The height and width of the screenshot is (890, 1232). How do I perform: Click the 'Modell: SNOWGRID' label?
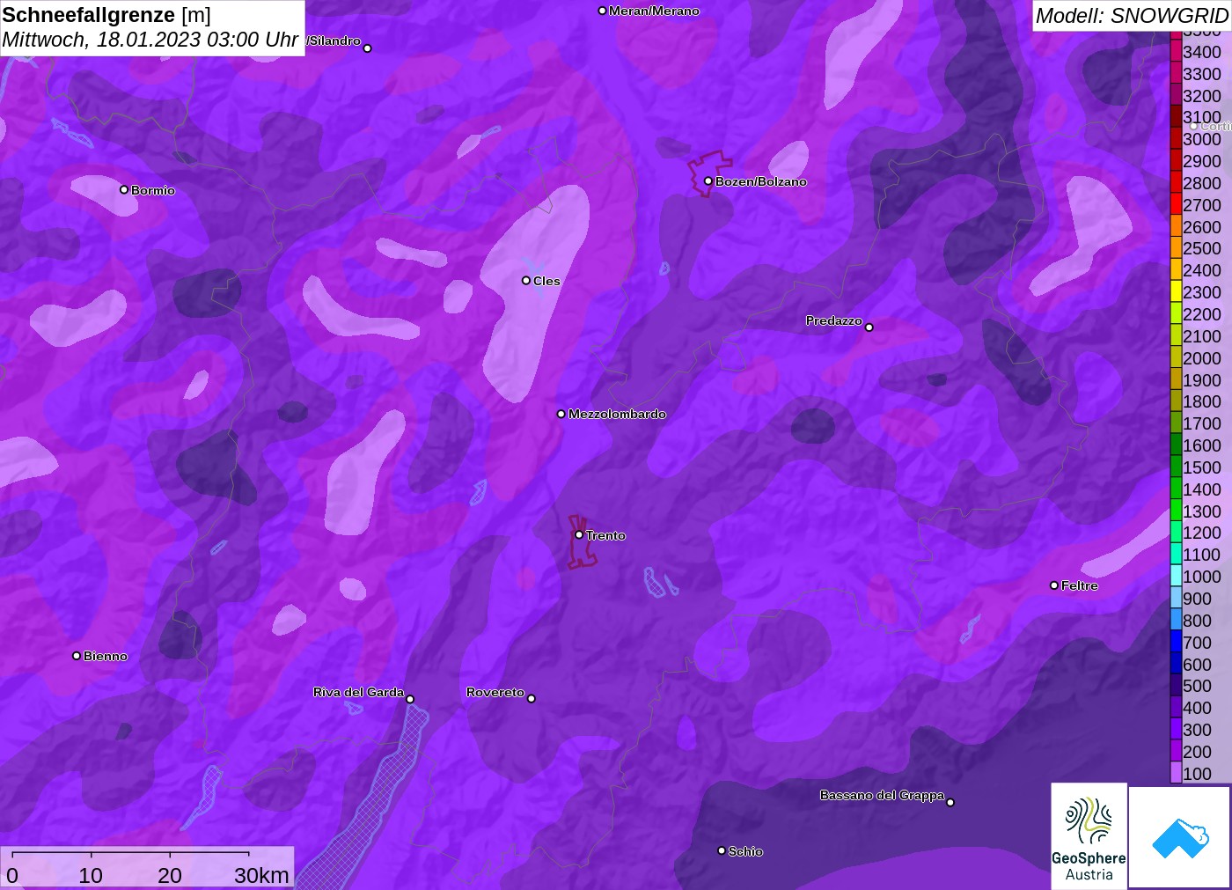1132,16
